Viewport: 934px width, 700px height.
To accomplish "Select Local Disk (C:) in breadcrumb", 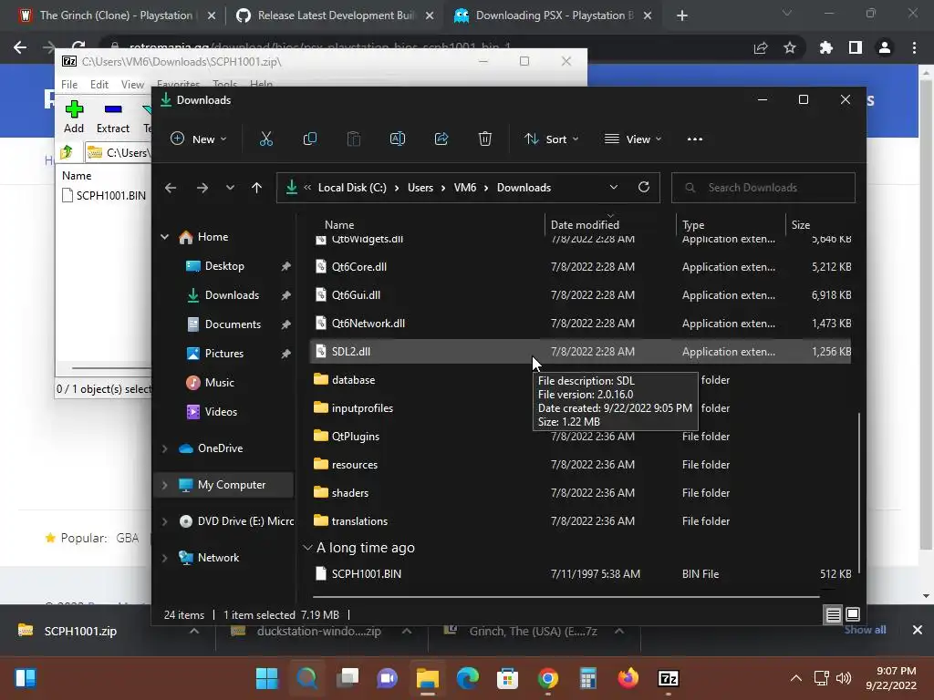I will 352,188.
